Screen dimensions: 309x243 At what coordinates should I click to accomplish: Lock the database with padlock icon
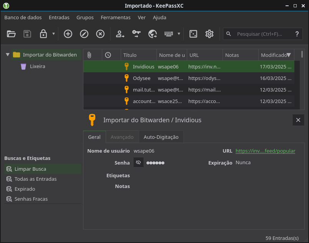pos(43,34)
